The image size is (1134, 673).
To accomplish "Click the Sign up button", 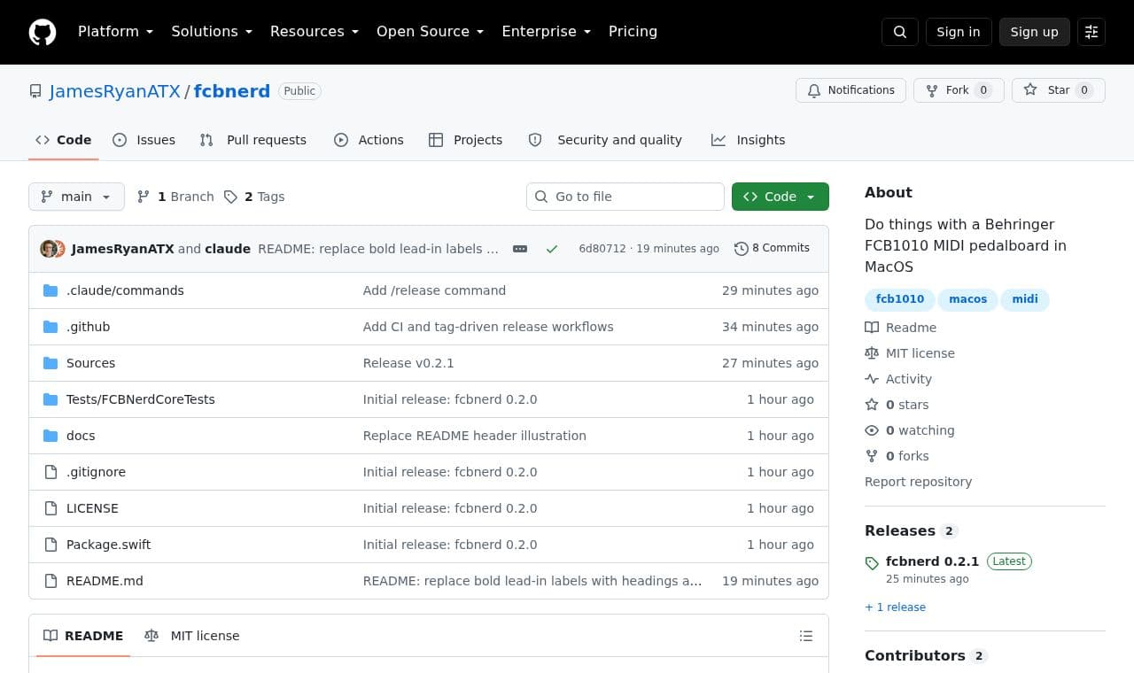I will pyautogui.click(x=1035, y=32).
